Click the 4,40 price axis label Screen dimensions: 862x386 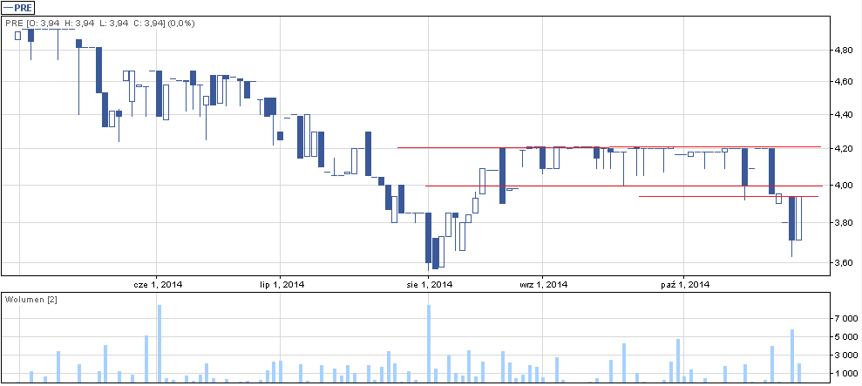pyautogui.click(x=842, y=115)
